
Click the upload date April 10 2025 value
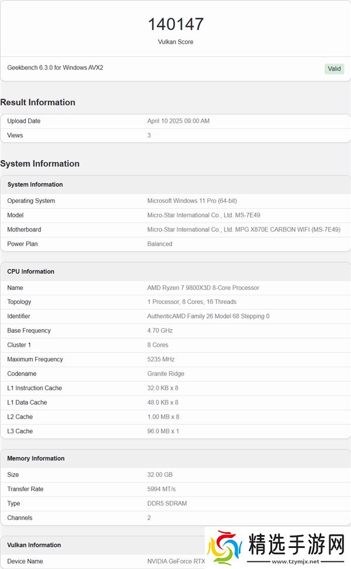[x=178, y=121]
